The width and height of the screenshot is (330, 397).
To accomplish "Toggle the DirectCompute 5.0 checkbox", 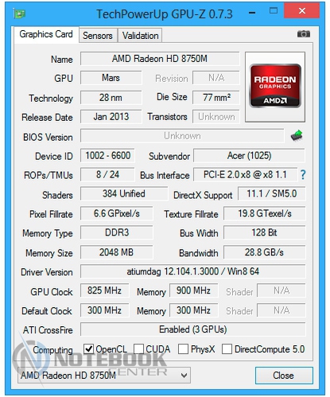I will tap(227, 349).
